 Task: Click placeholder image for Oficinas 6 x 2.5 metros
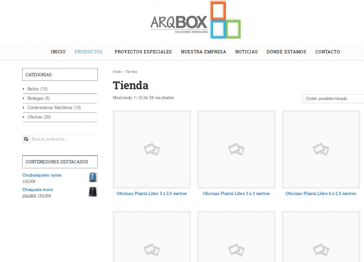(321, 149)
